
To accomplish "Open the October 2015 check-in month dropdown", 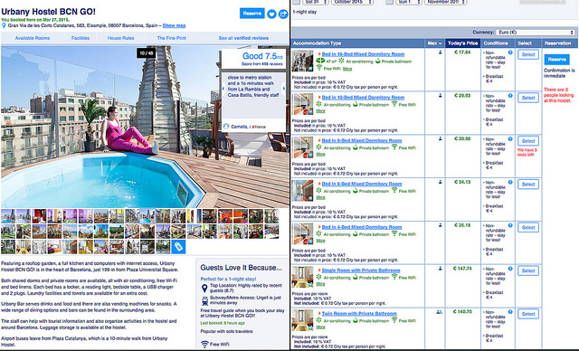I will (353, 2).
